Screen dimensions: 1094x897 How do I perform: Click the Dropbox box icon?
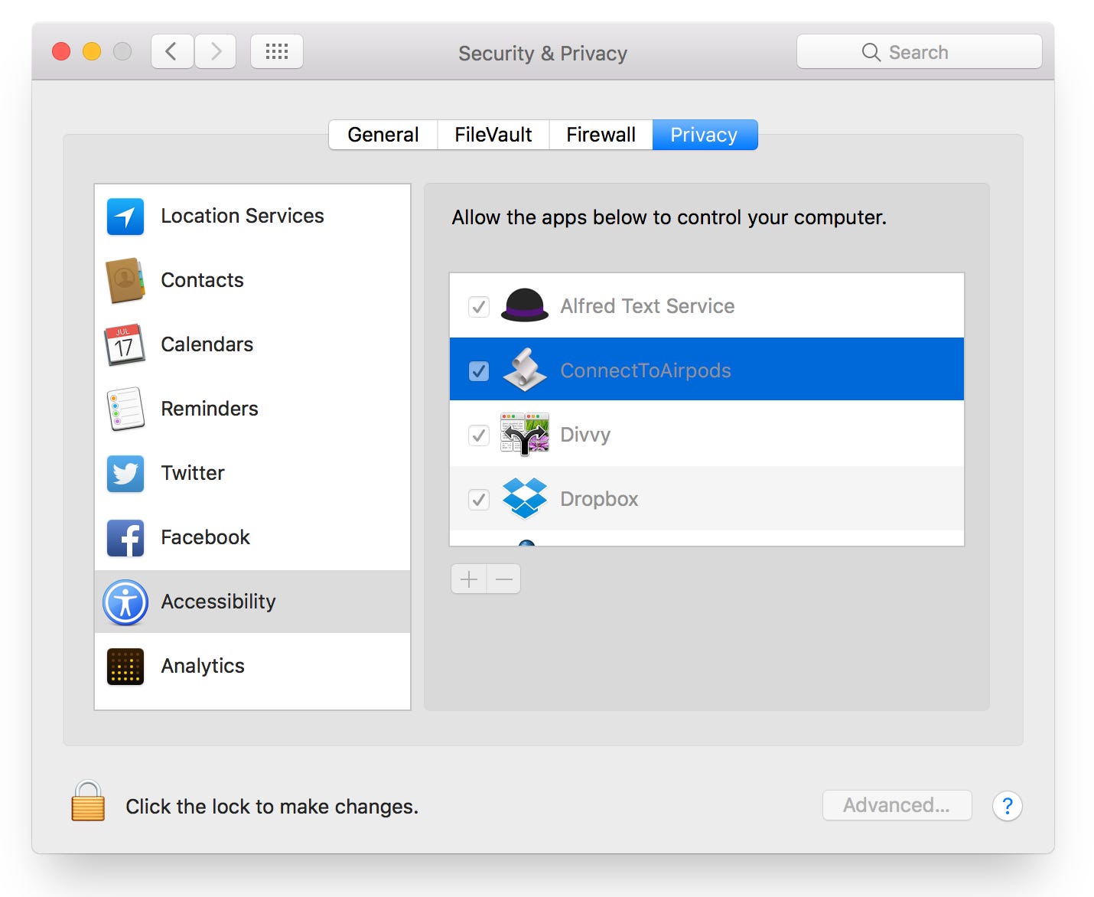(525, 498)
